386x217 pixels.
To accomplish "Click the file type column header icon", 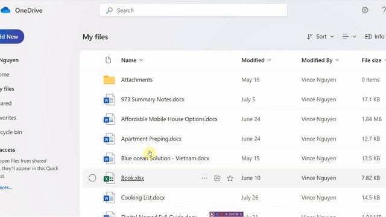I will (x=109, y=60).
